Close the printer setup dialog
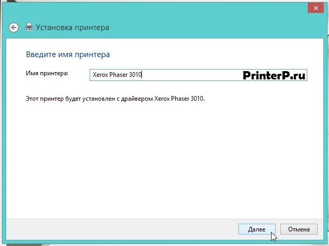This screenshot has height=246, width=329. [x=316, y=8]
